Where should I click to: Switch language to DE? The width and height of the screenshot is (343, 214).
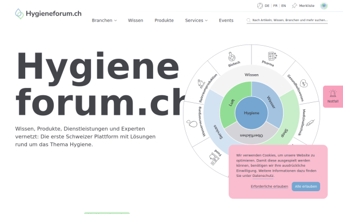(267, 6)
